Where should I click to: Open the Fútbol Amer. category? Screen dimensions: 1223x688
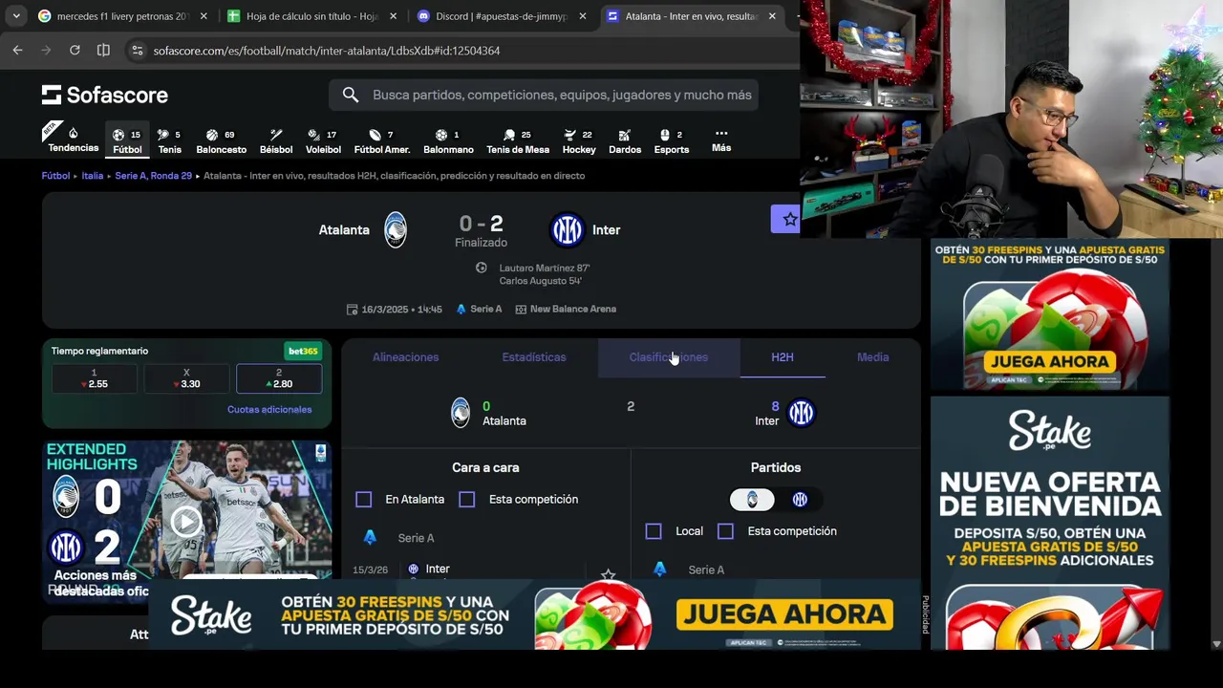[381, 140]
